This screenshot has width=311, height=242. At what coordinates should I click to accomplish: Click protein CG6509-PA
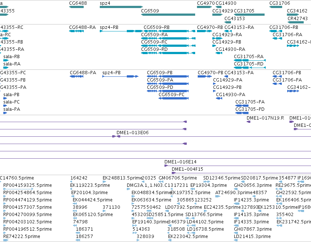[160, 80]
